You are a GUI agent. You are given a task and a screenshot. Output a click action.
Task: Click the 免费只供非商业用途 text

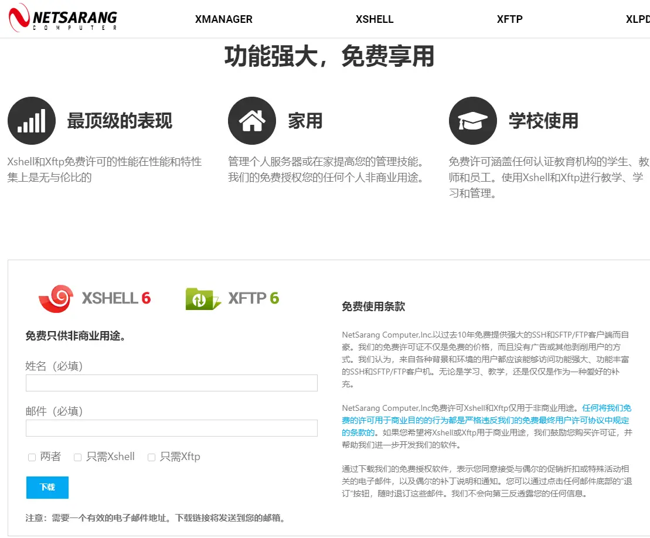(x=76, y=336)
